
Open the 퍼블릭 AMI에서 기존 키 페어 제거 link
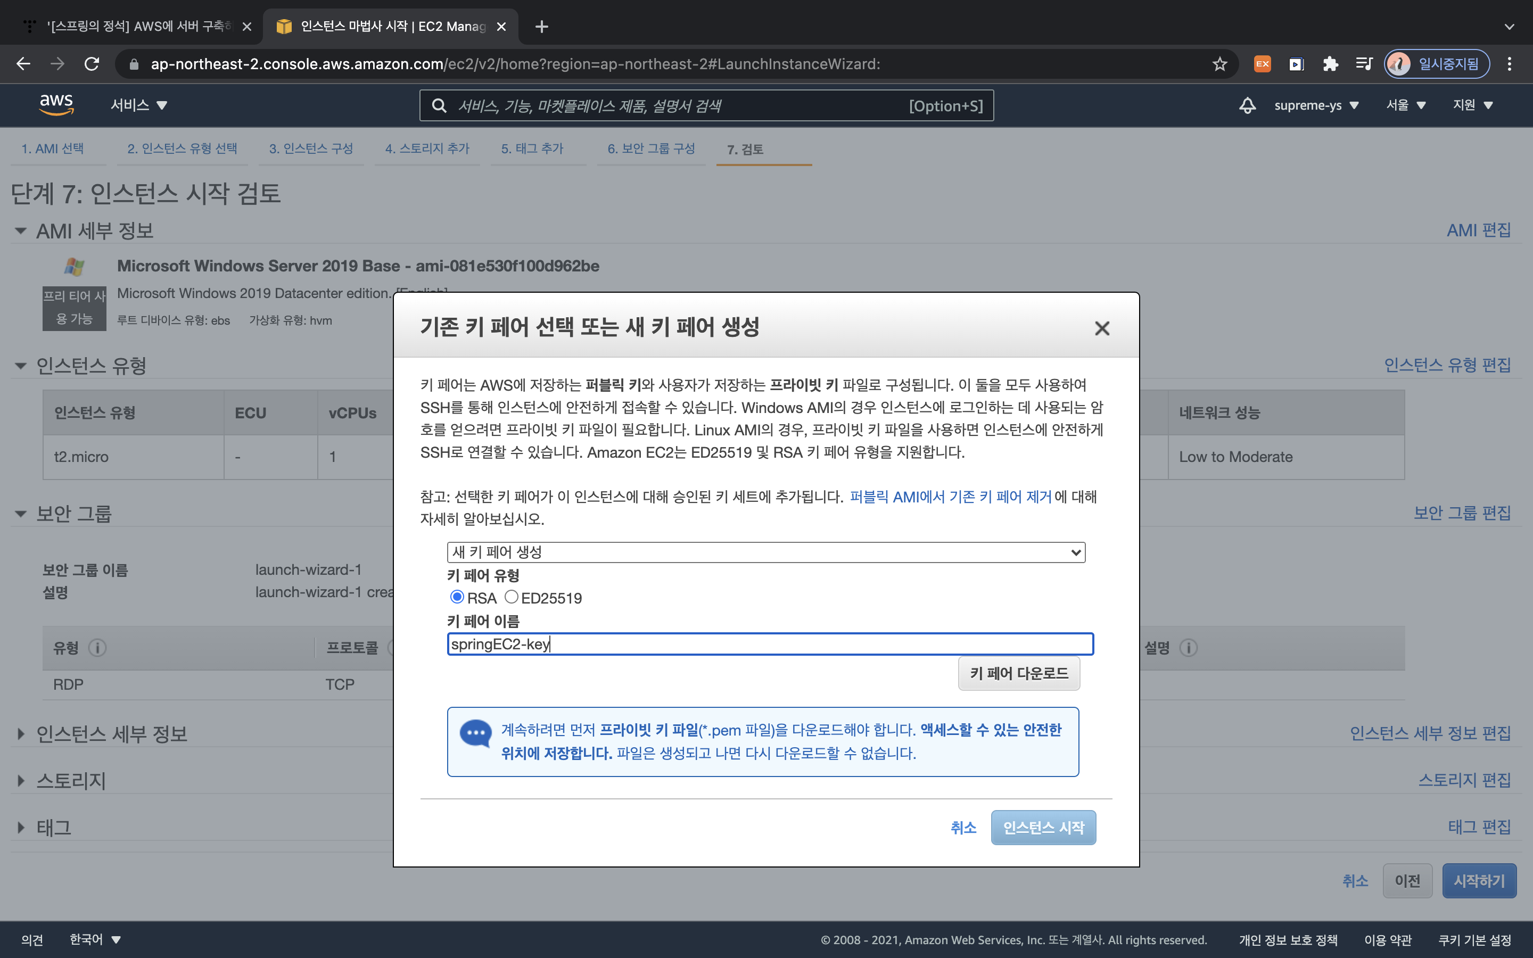950,497
